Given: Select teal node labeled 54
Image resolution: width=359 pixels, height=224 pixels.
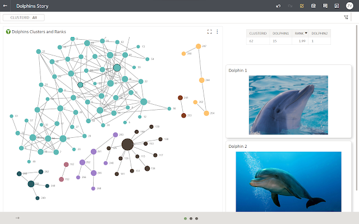Looking at the screenshot, I should (x=147, y=59).
